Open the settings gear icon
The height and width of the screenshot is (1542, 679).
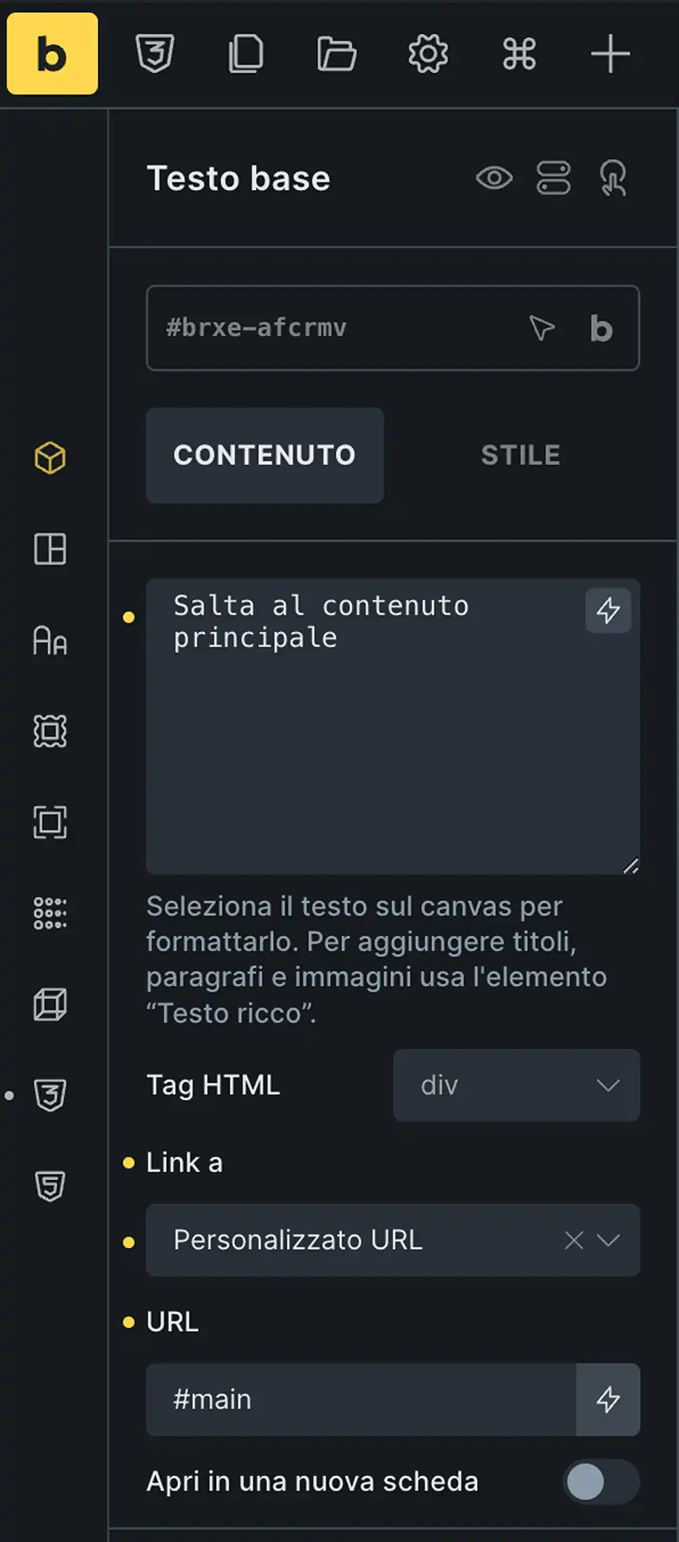click(428, 54)
